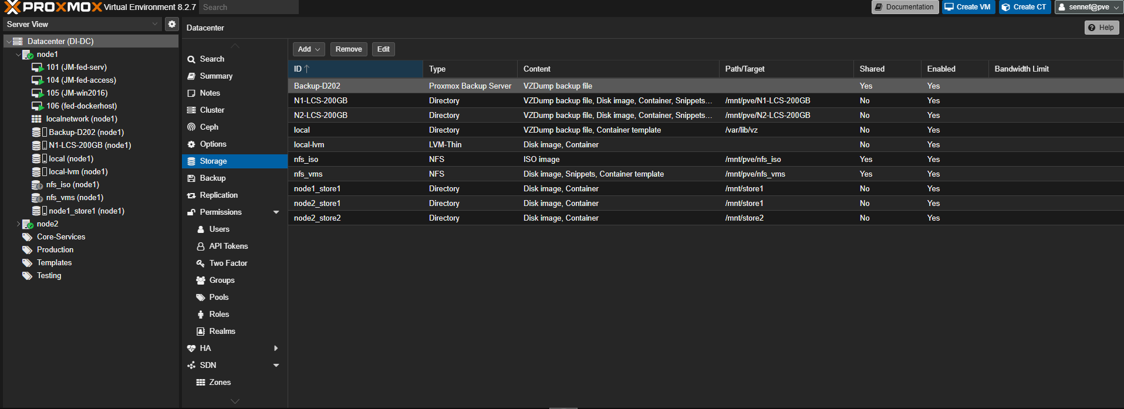This screenshot has width=1124, height=409.
Task: Click localnetwork (node1) grid icon
Action: click(36, 119)
